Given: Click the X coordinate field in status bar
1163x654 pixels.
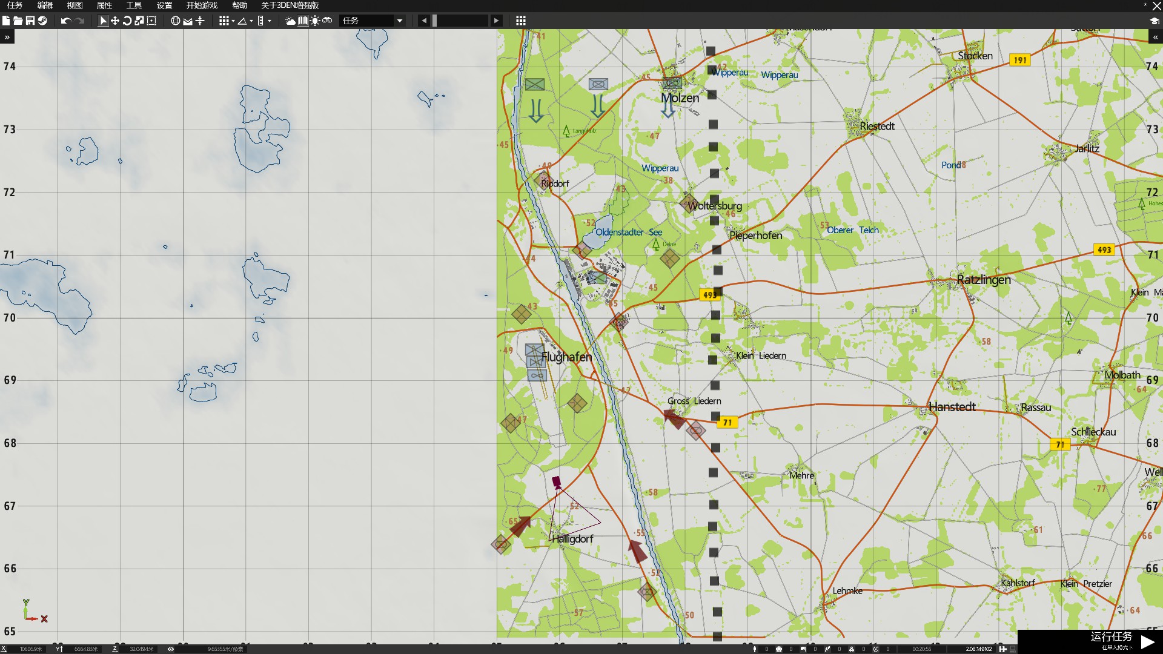Looking at the screenshot, I should 25,649.
